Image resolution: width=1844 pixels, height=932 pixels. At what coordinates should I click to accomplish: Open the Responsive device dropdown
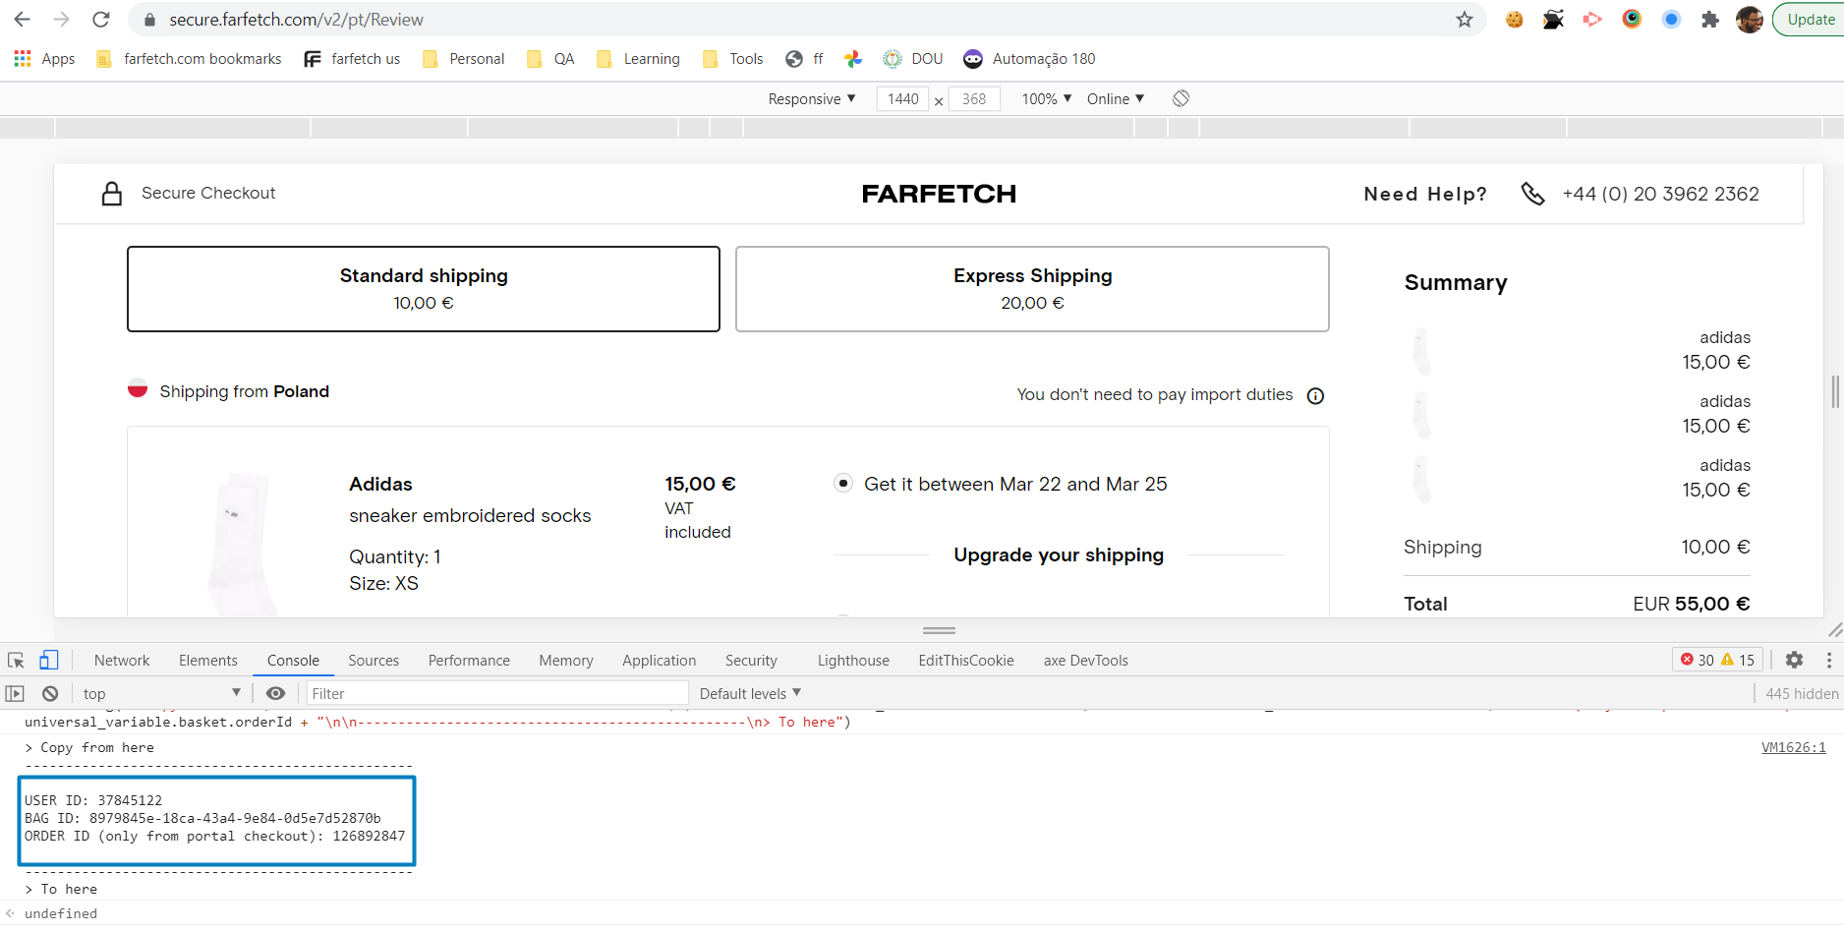coord(812,98)
